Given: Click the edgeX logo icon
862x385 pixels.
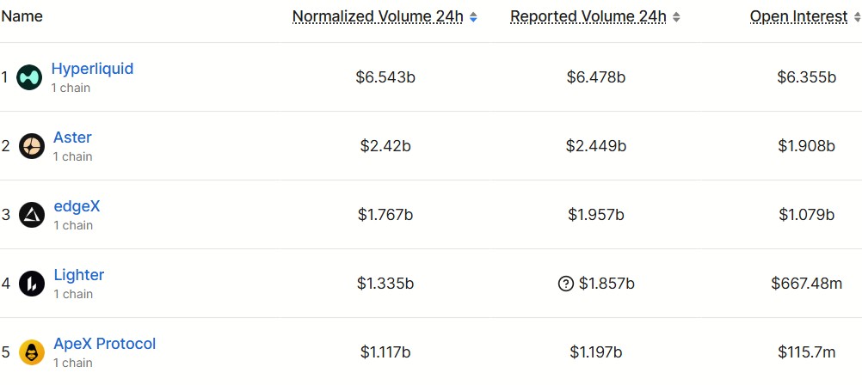Looking at the screenshot, I should tap(31, 215).
